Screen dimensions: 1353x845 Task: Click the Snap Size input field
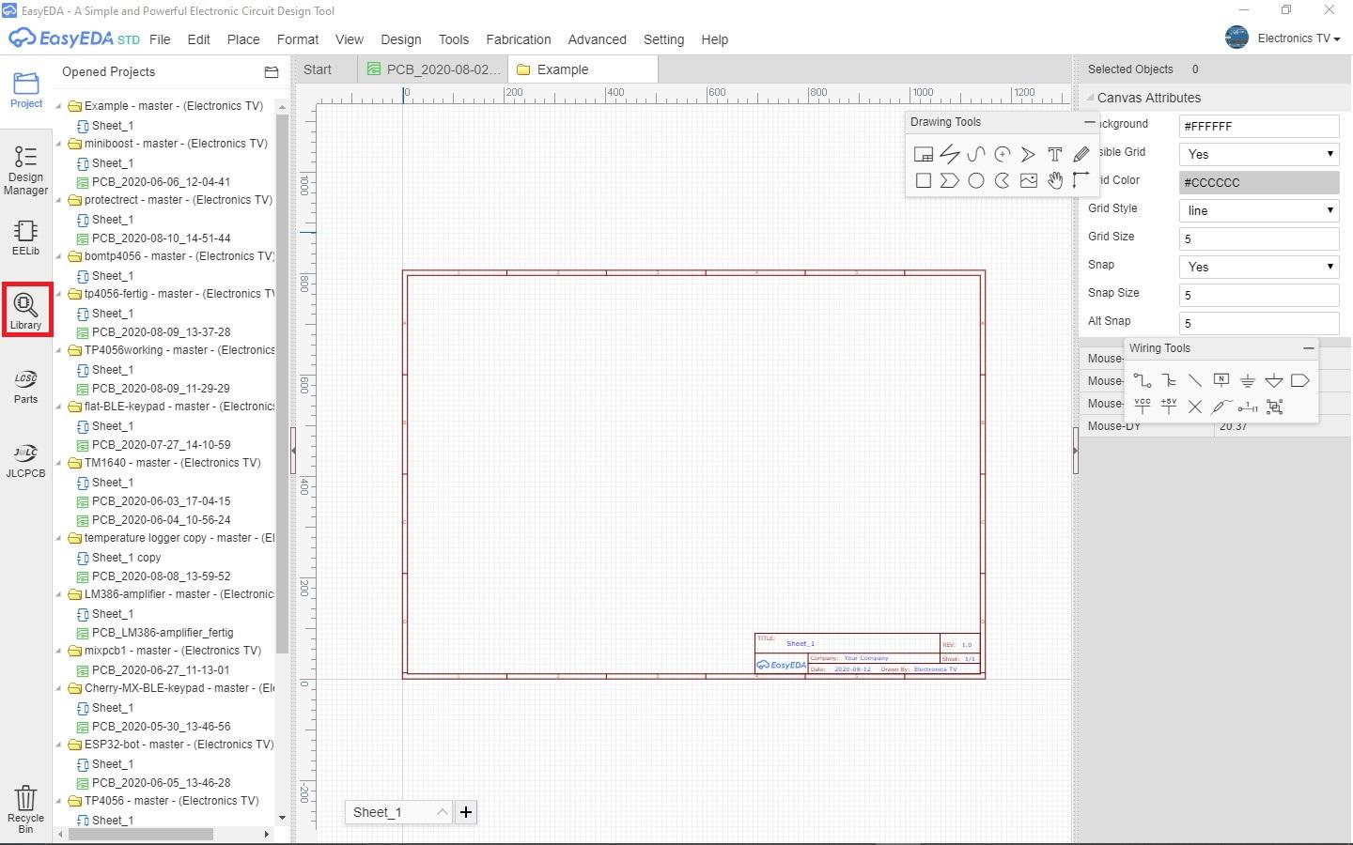[x=1259, y=295]
